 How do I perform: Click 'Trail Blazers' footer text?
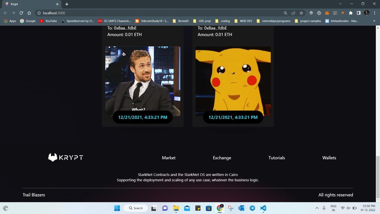click(34, 195)
